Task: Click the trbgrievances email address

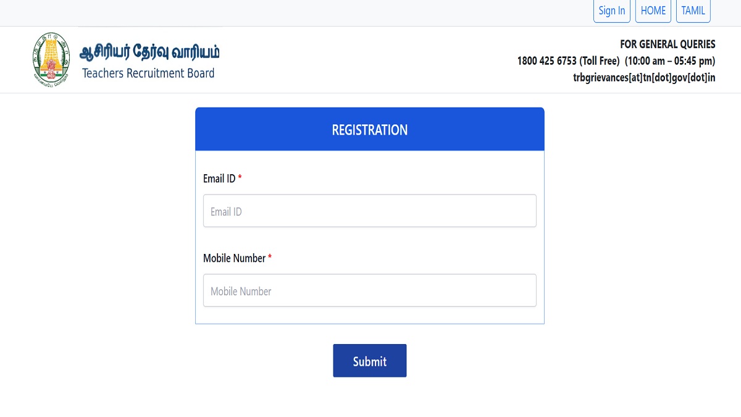Action: click(x=644, y=78)
